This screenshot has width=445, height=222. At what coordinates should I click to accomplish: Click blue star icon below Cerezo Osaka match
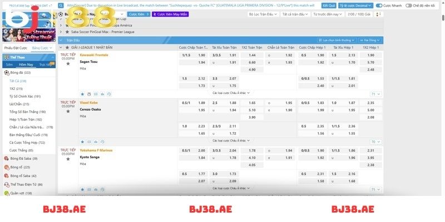(x=82, y=142)
